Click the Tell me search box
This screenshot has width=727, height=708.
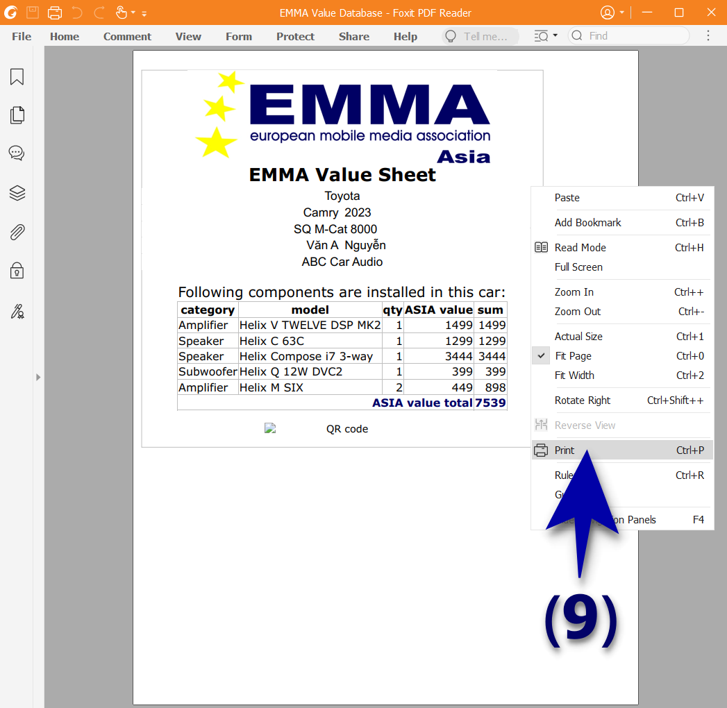coord(481,36)
